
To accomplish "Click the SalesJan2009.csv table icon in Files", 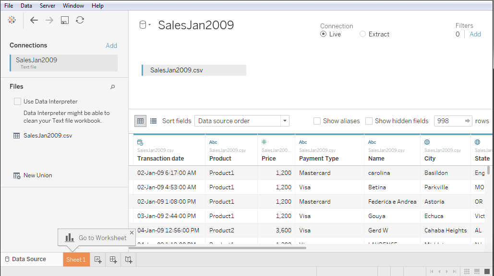I will click(17, 136).
